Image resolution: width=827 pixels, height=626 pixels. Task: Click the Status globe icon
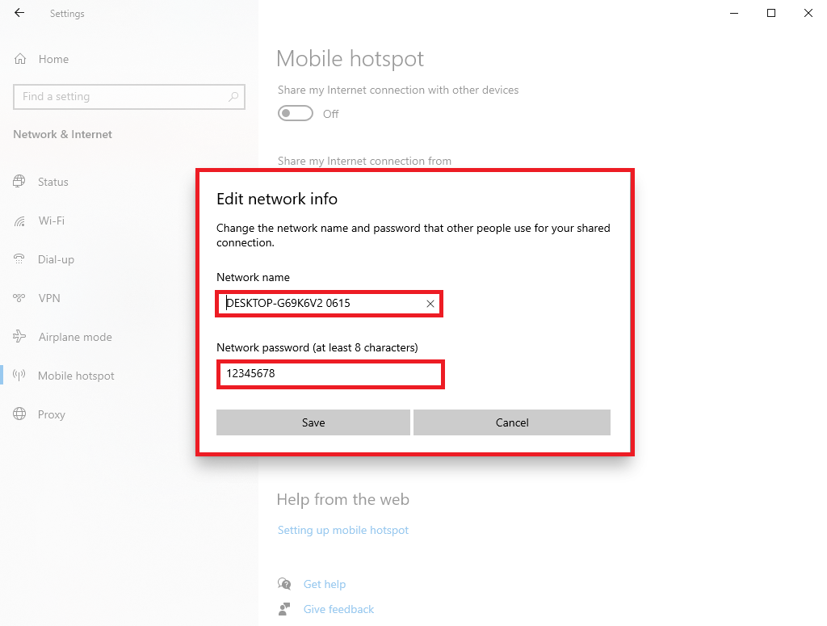19,182
